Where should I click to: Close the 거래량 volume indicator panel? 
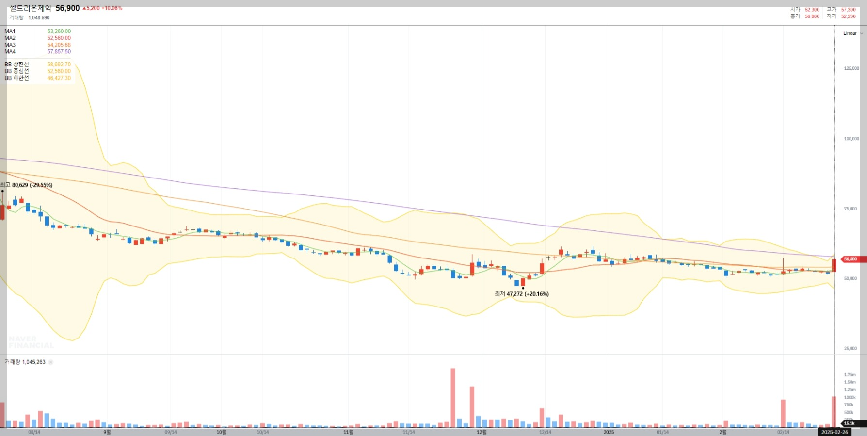[x=51, y=362]
